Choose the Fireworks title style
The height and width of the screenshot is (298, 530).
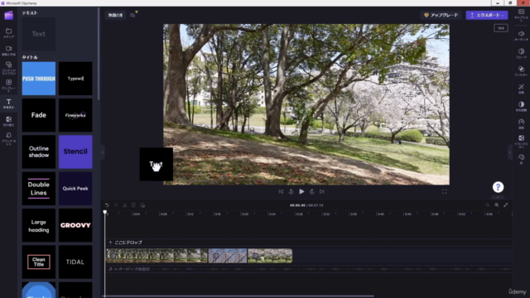(75, 115)
